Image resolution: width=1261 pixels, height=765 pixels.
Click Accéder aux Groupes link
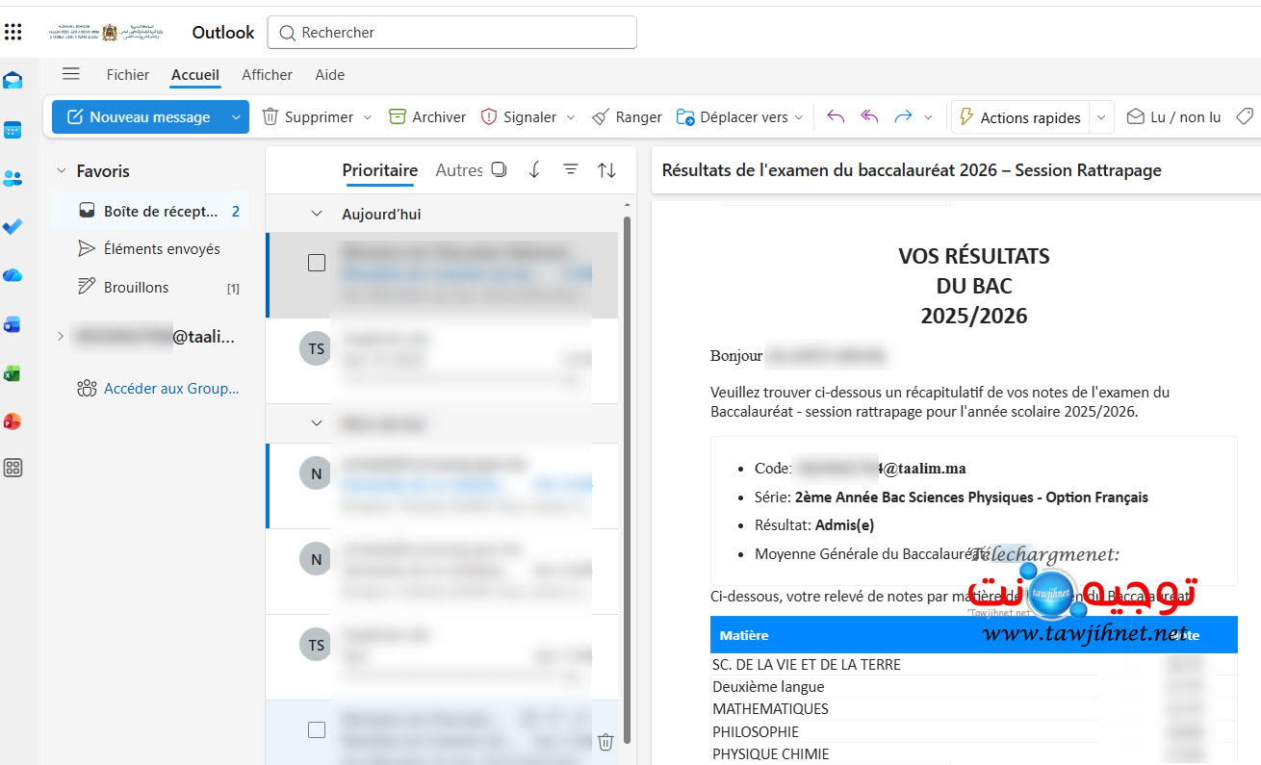pos(159,389)
